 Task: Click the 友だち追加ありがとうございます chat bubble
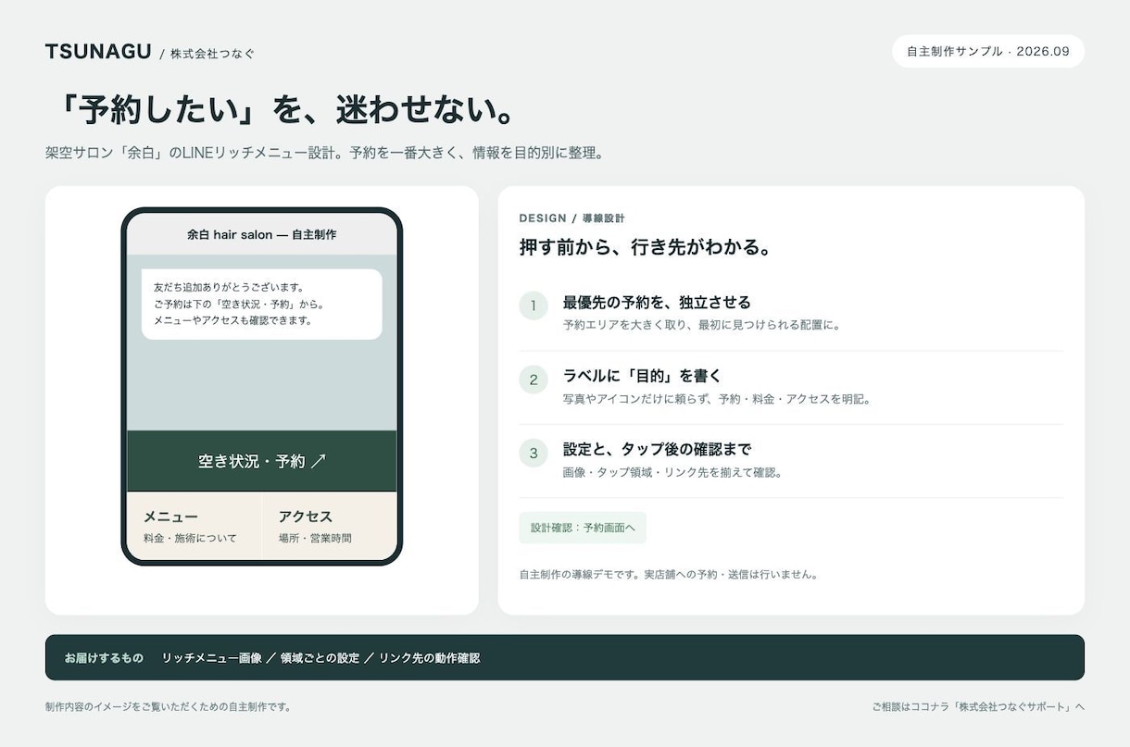pyautogui.click(x=261, y=304)
